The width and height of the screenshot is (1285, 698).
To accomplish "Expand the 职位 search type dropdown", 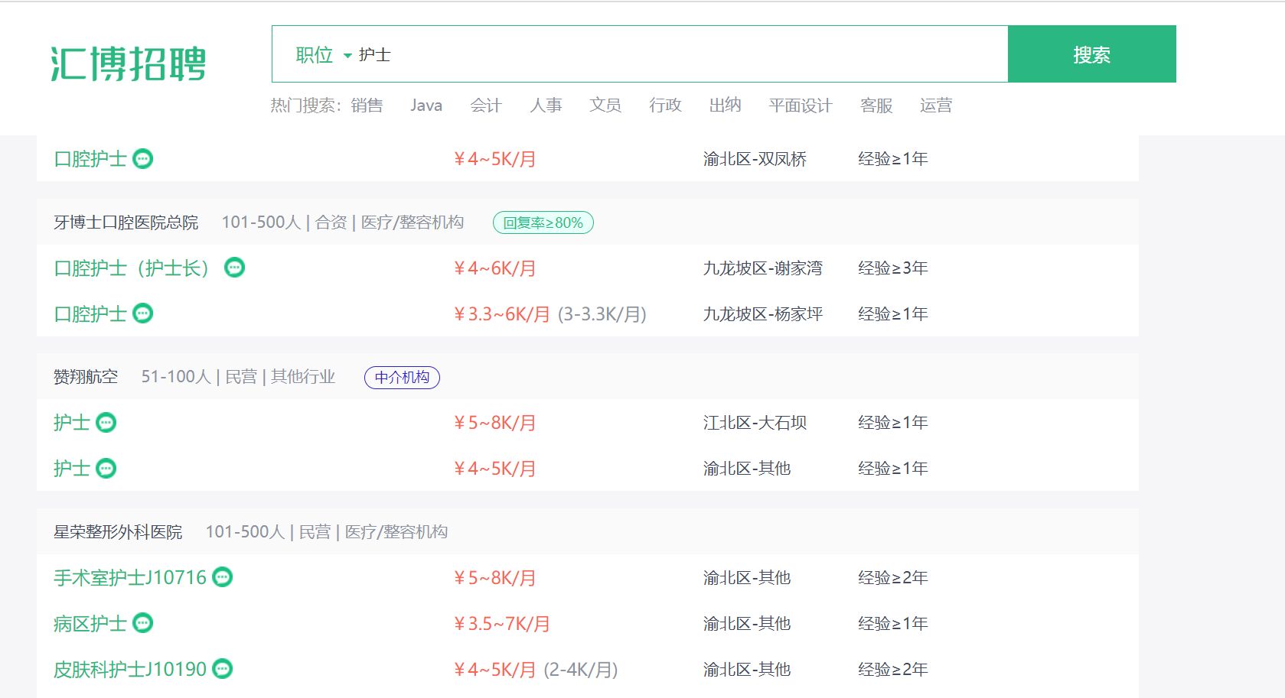I will pos(323,55).
